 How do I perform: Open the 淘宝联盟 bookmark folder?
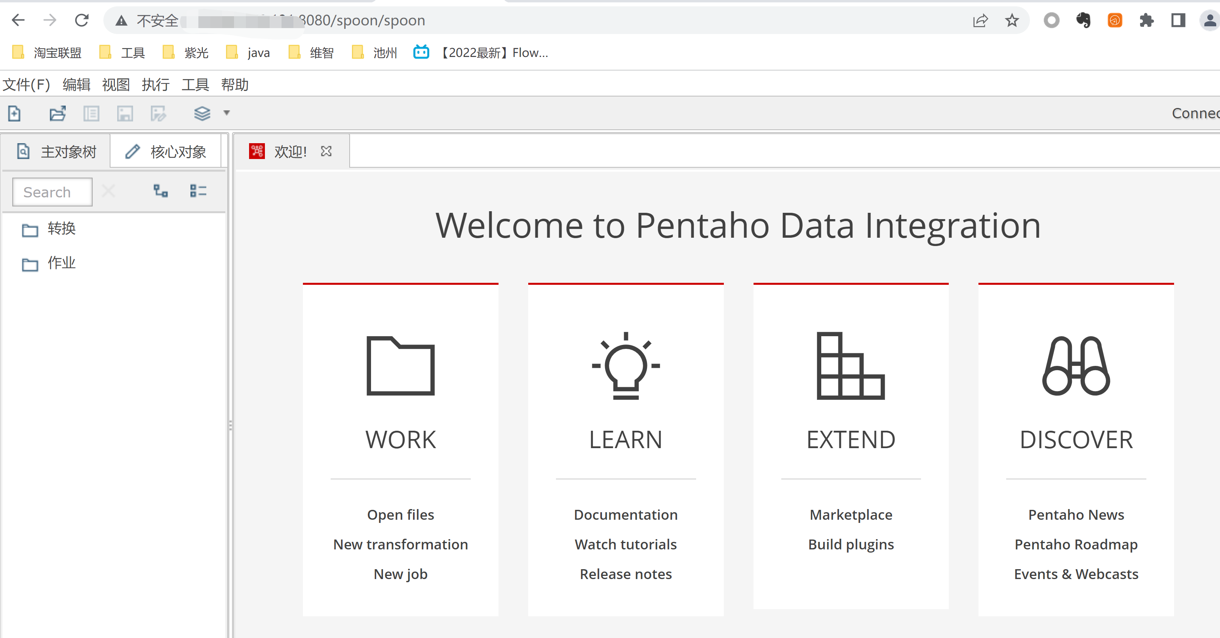tap(47, 53)
